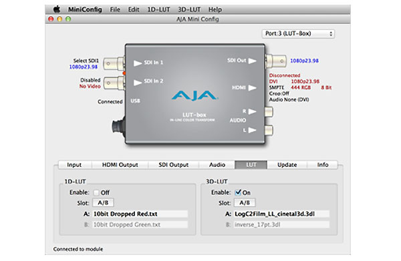
Task: Open the MiniConfig application menu
Action: coord(85,10)
